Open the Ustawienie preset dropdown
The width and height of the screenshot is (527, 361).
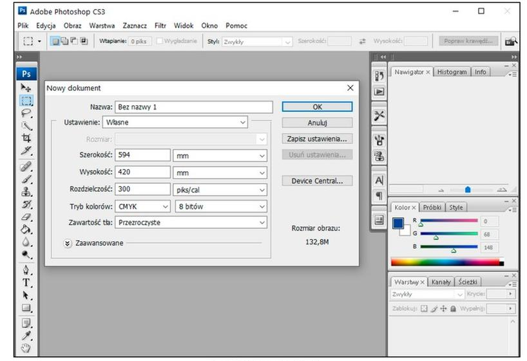tap(175, 122)
